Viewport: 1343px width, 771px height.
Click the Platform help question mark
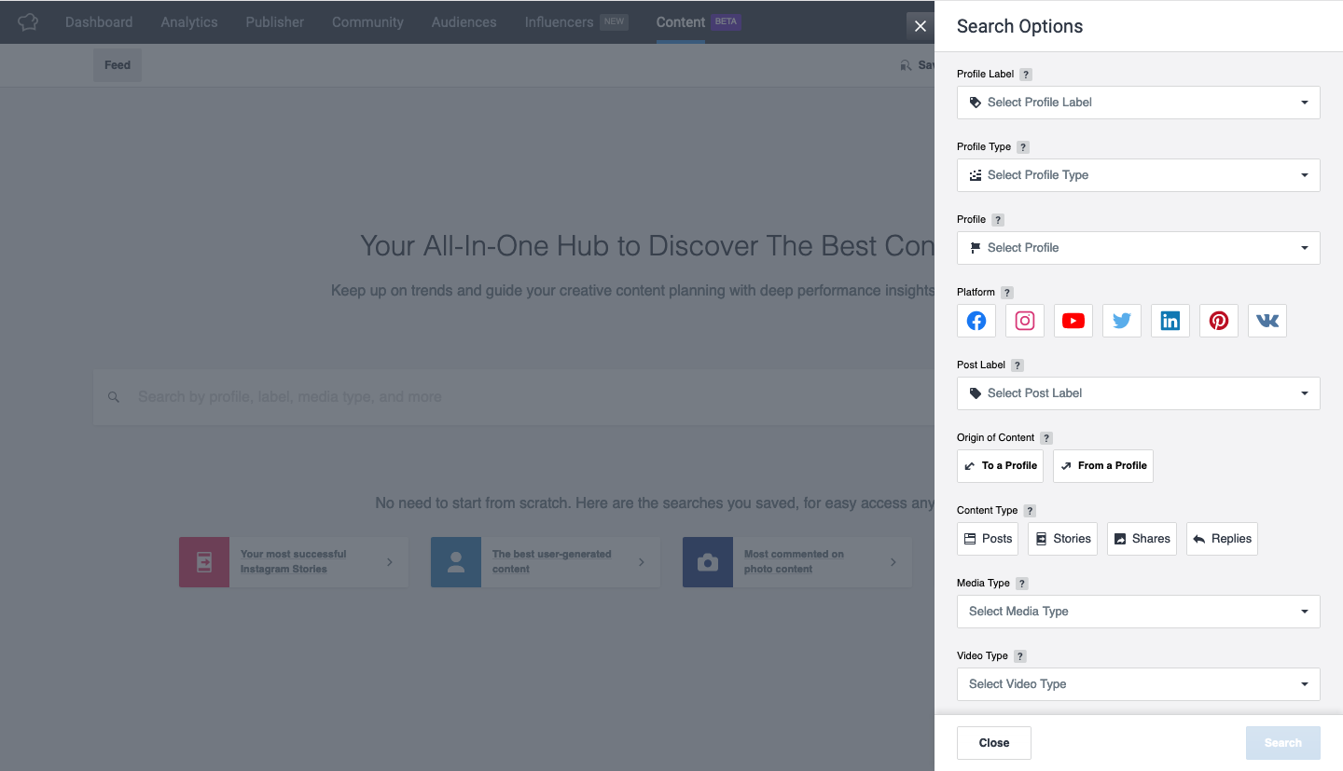[1007, 293]
